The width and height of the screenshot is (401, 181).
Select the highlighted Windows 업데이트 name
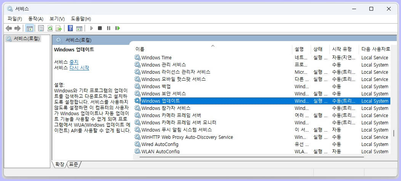(160, 101)
